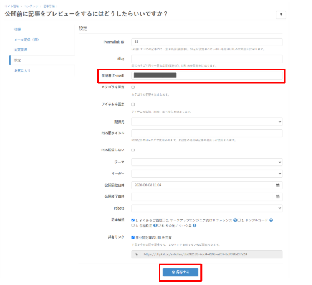This screenshot has height=285, width=312.
Task: Show help for マークアップエンジニア向けリファレンス
Action: pyautogui.click(x=235, y=220)
